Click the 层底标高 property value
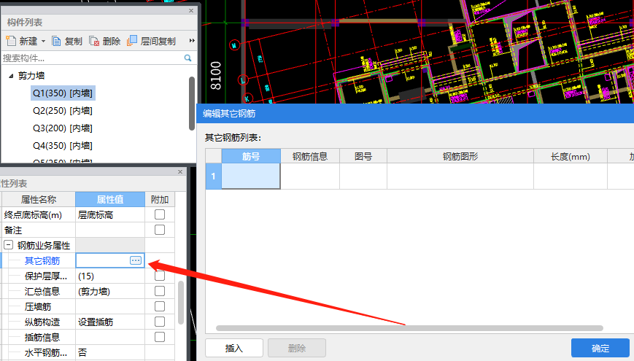The width and height of the screenshot is (634, 361). tap(110, 214)
